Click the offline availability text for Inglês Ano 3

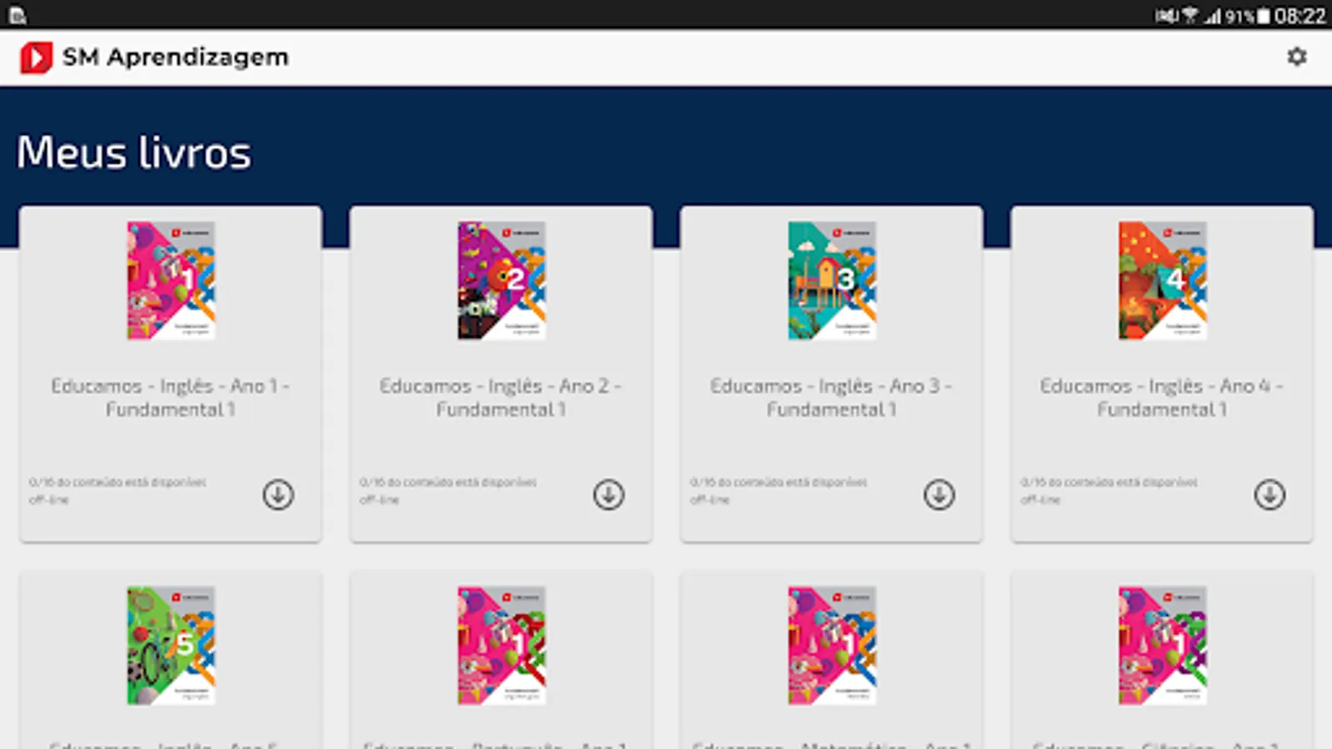(778, 490)
